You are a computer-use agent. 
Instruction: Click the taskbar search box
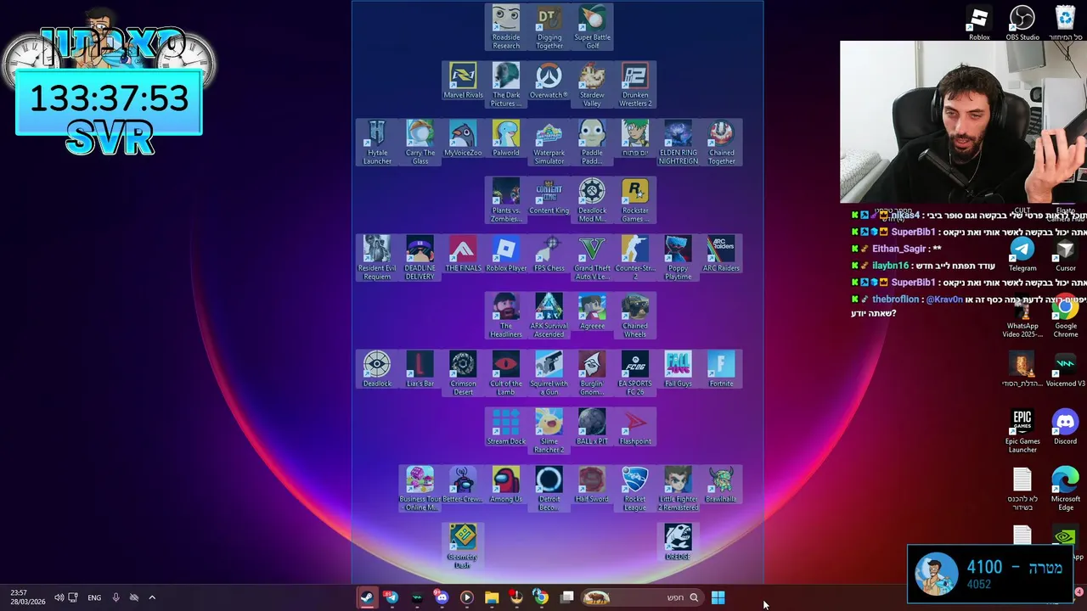[642, 597]
